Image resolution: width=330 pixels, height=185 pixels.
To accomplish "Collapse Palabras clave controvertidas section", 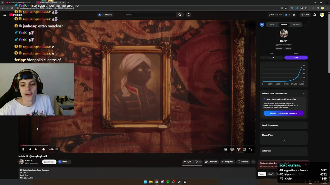I will (x=304, y=94).
